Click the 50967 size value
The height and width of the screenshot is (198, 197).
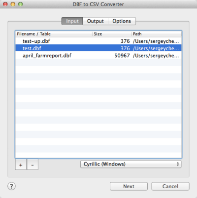(x=122, y=56)
